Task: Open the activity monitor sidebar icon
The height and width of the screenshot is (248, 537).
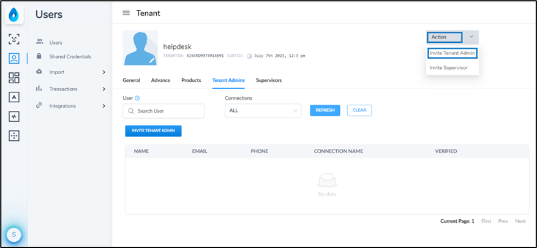Action: click(x=14, y=117)
